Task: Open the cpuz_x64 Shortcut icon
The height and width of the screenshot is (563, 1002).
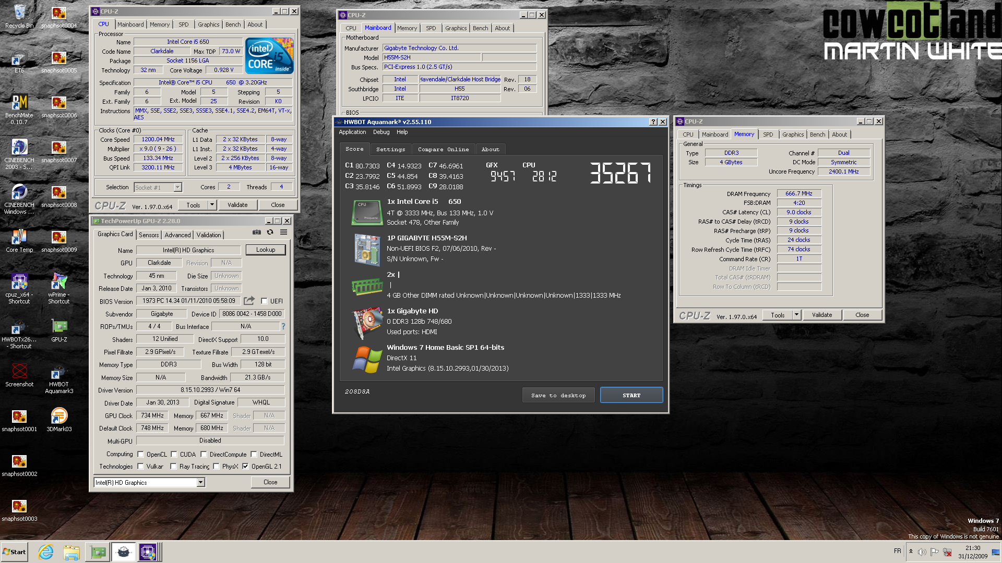Action: 19,289
